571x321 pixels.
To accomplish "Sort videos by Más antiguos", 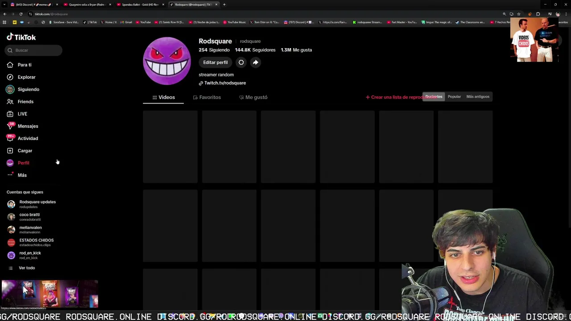I will pyautogui.click(x=478, y=97).
